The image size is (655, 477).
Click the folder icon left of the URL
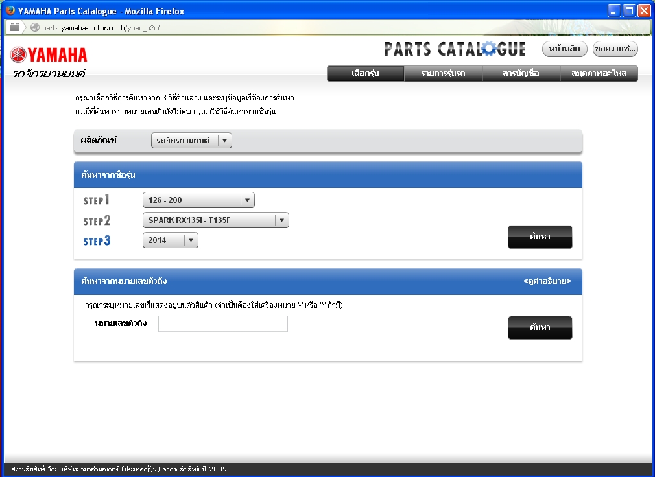click(15, 27)
